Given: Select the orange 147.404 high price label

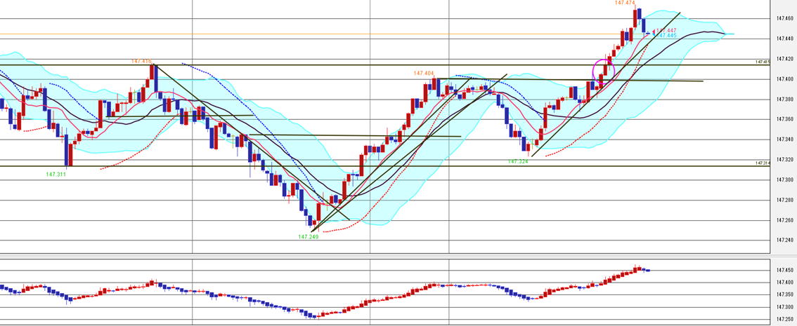Looking at the screenshot, I should coord(424,73).
